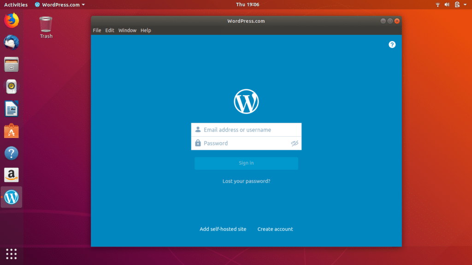
Task: Click Activities in the top bar
Action: 15,5
